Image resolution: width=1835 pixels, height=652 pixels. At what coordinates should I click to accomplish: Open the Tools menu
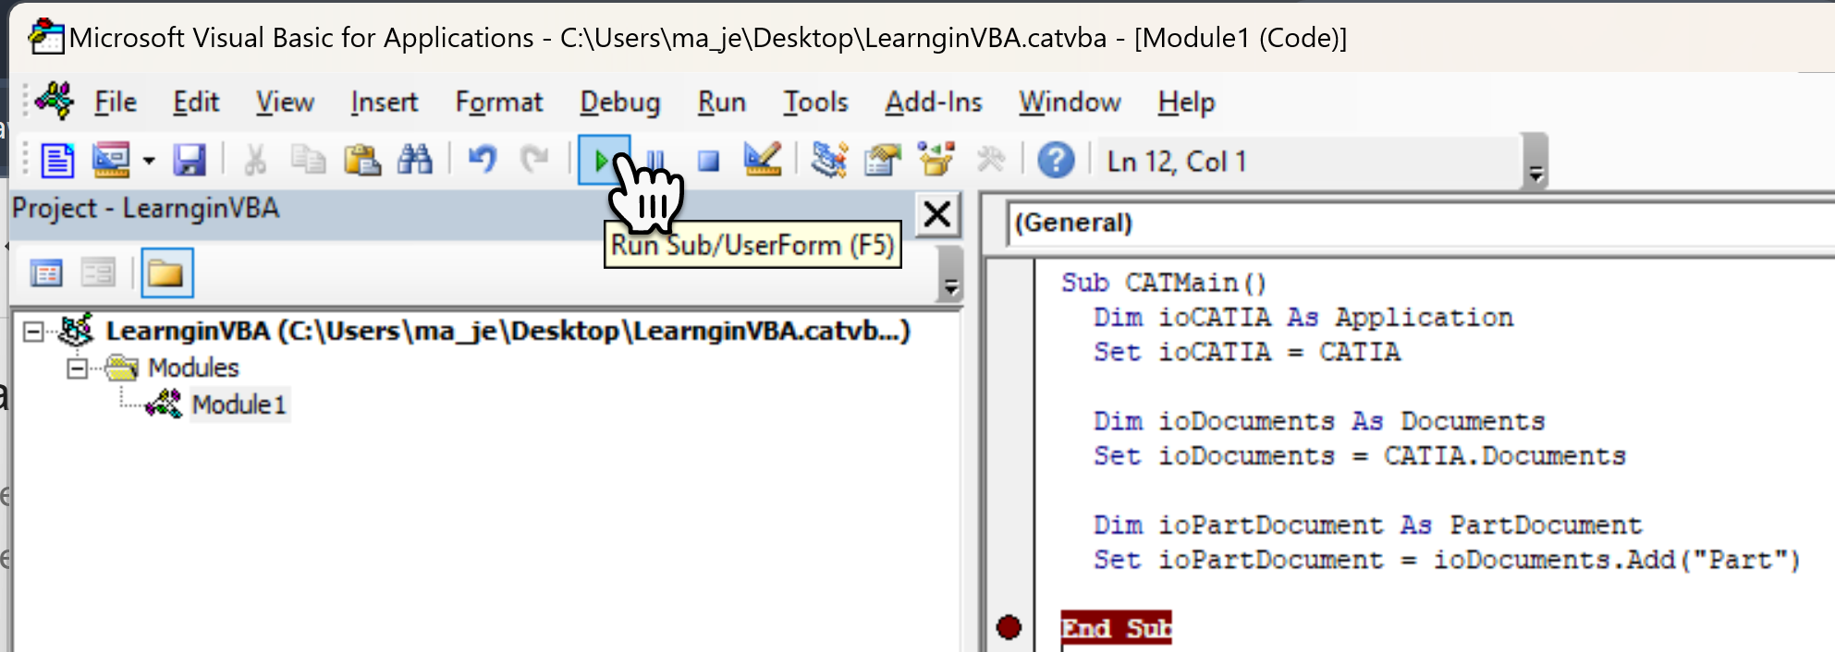pyautogui.click(x=815, y=102)
